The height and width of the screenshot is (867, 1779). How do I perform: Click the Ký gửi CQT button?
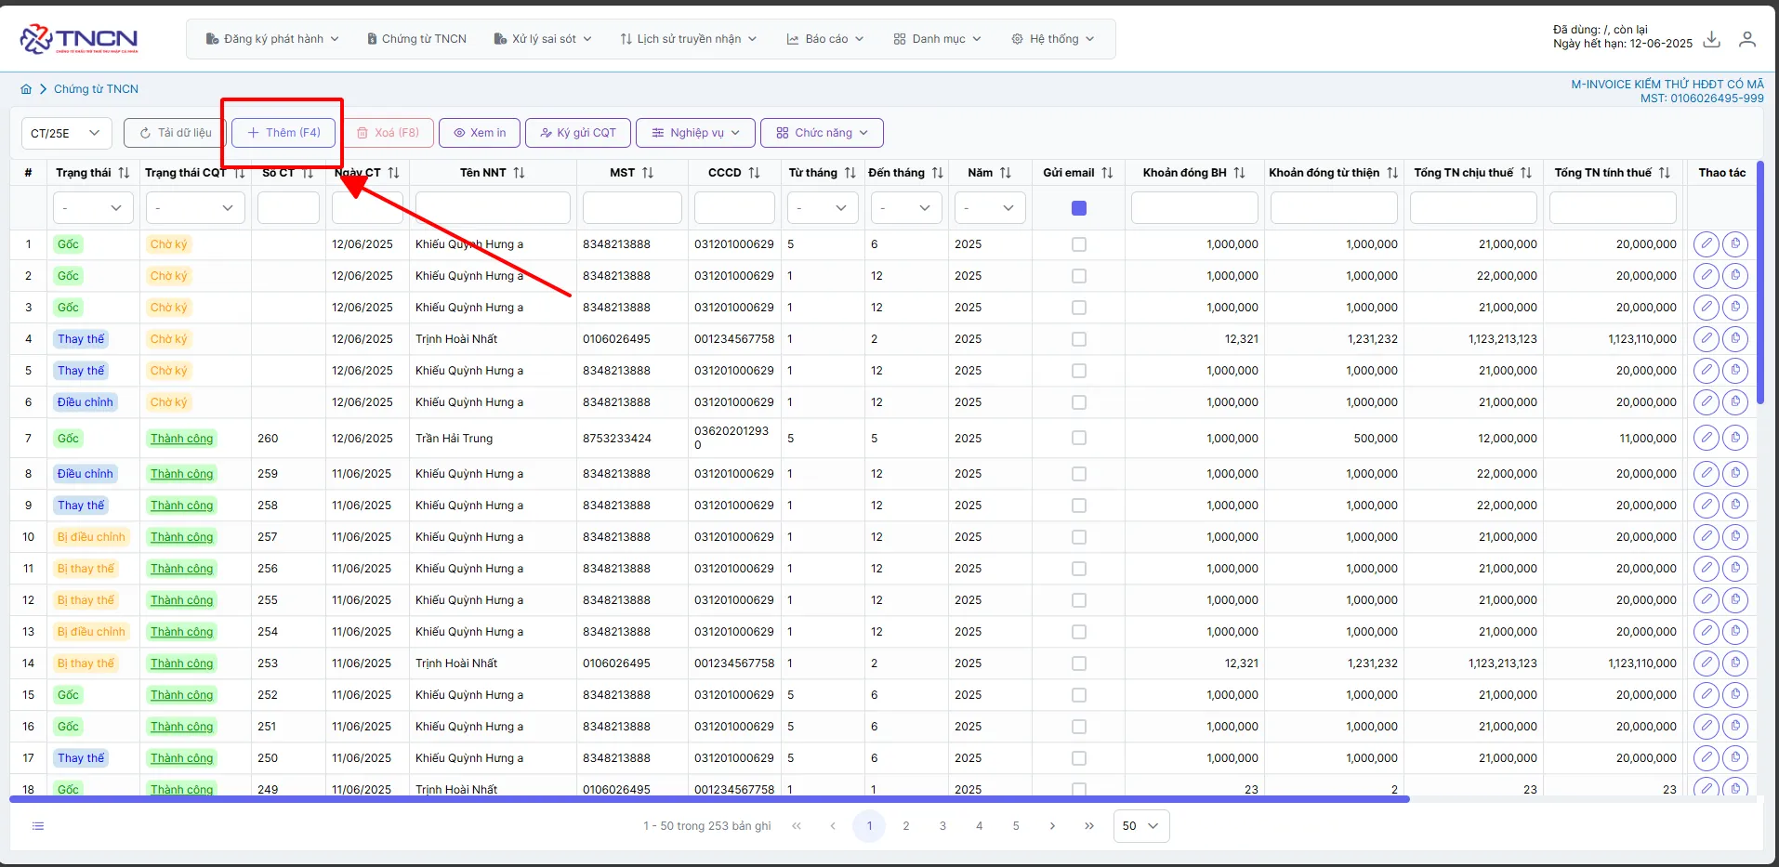tap(578, 133)
